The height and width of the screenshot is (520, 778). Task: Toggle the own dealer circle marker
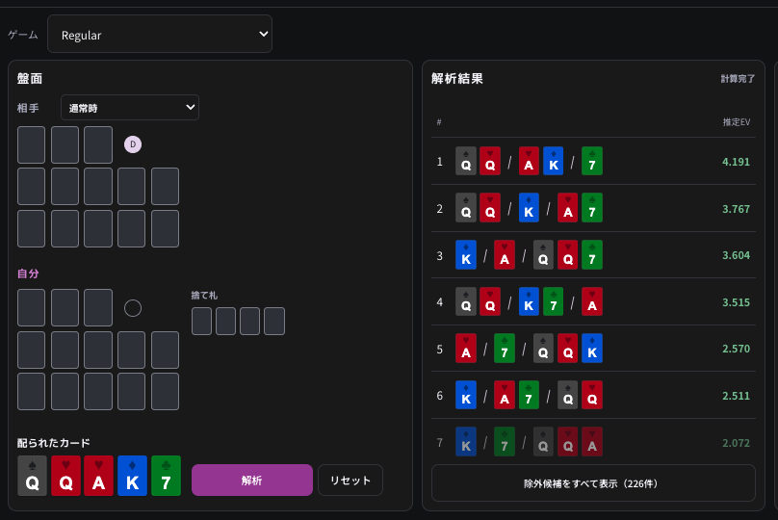pyautogui.click(x=133, y=308)
